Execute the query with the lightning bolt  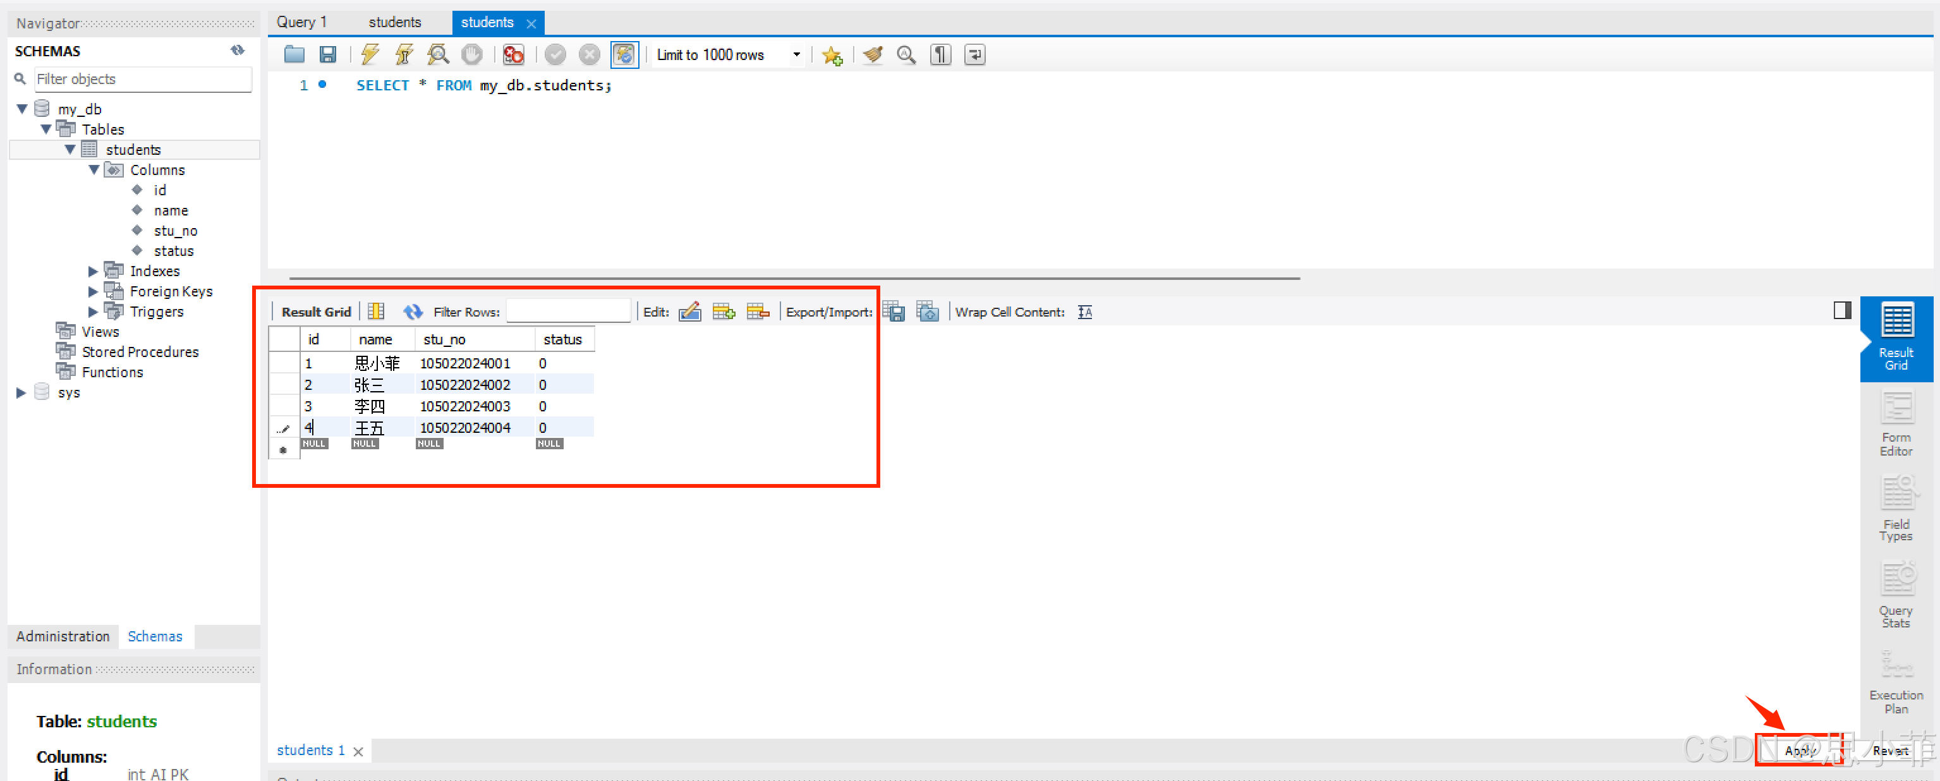(370, 54)
